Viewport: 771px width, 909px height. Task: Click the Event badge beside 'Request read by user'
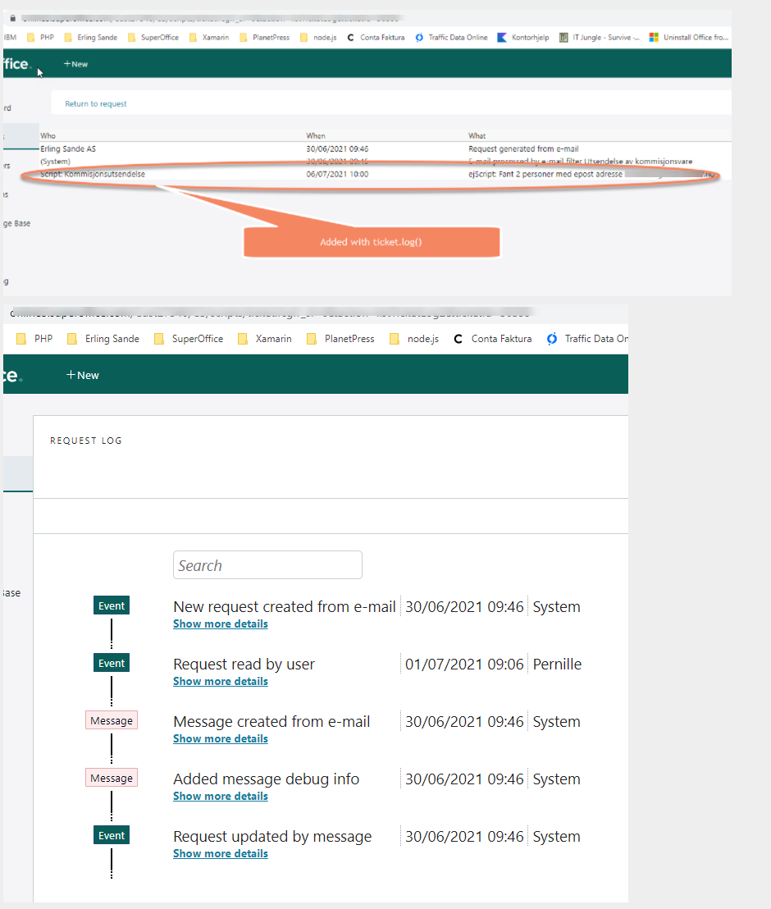(x=112, y=664)
